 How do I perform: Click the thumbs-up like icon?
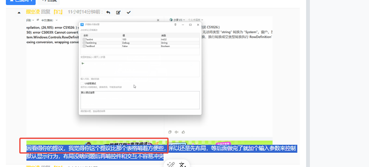(x=183, y=132)
